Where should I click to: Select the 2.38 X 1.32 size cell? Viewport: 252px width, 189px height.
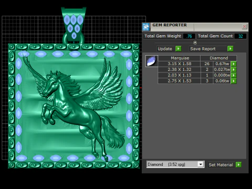tap(179, 69)
